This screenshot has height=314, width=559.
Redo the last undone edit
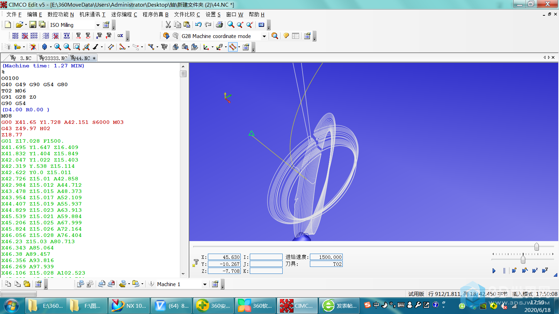[208, 25]
